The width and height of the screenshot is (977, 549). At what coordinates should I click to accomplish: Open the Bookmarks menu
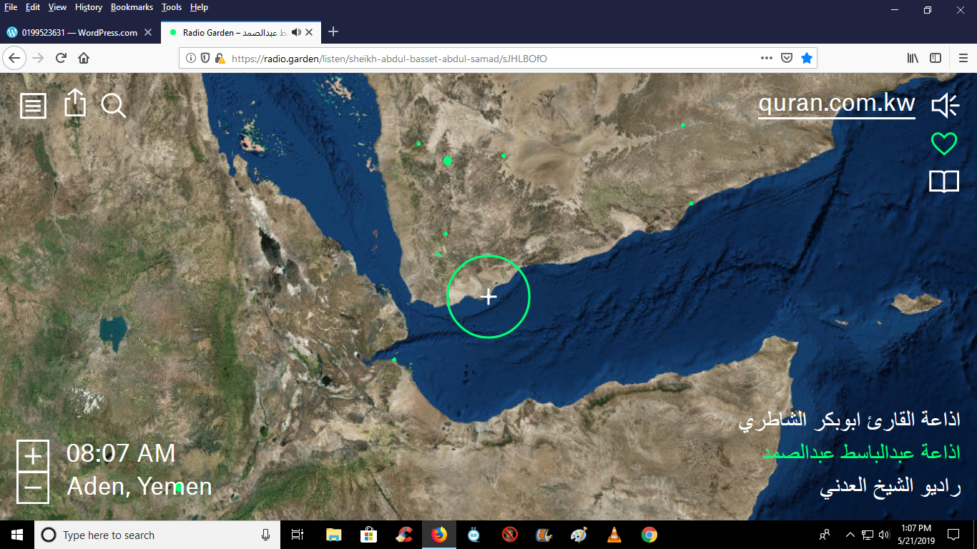pyautogui.click(x=132, y=7)
